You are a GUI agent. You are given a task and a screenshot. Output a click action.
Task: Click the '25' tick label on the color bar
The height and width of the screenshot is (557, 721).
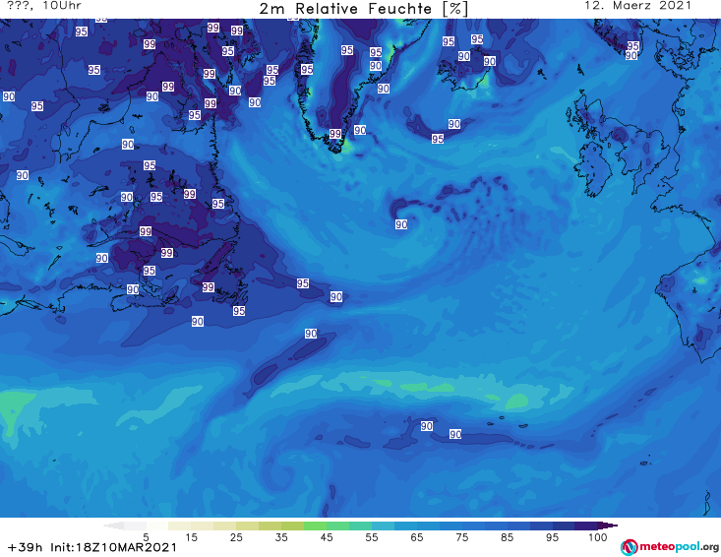pyautogui.click(x=236, y=537)
